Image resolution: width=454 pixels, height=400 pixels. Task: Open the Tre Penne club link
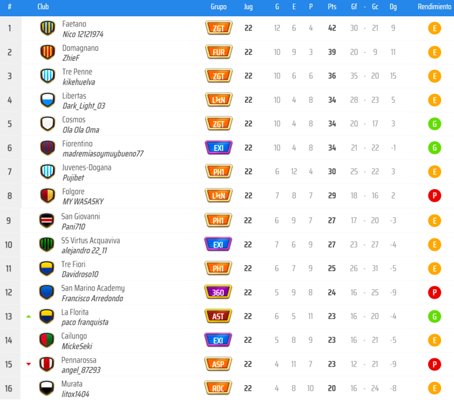coord(76,72)
